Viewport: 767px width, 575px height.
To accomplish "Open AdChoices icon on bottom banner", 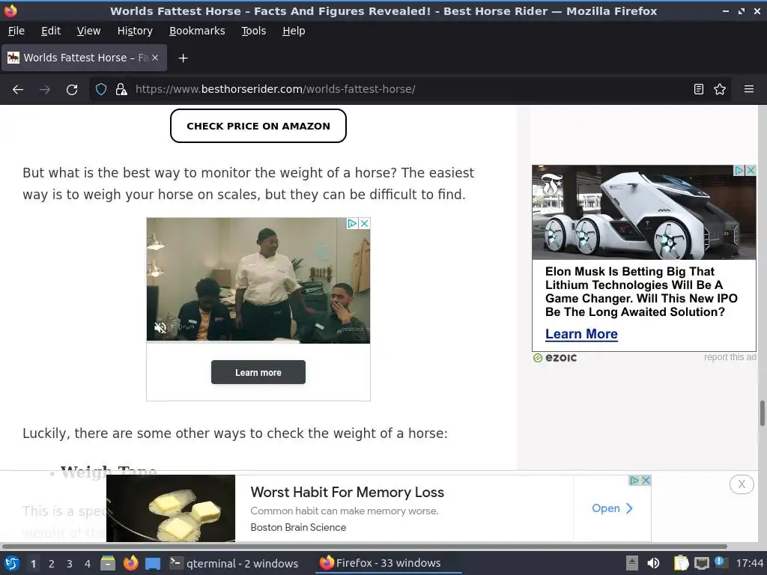I will [x=634, y=481].
